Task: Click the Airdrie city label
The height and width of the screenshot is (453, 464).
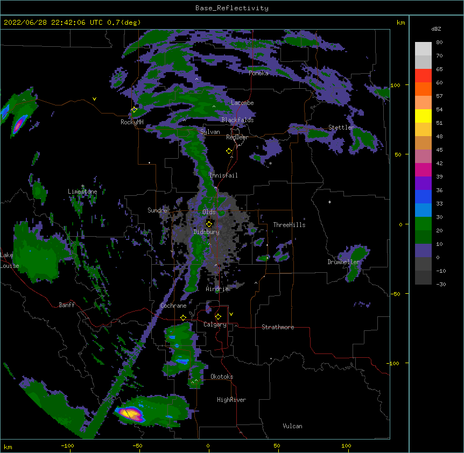Action: pos(217,289)
